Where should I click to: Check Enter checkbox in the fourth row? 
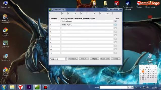point(115,32)
